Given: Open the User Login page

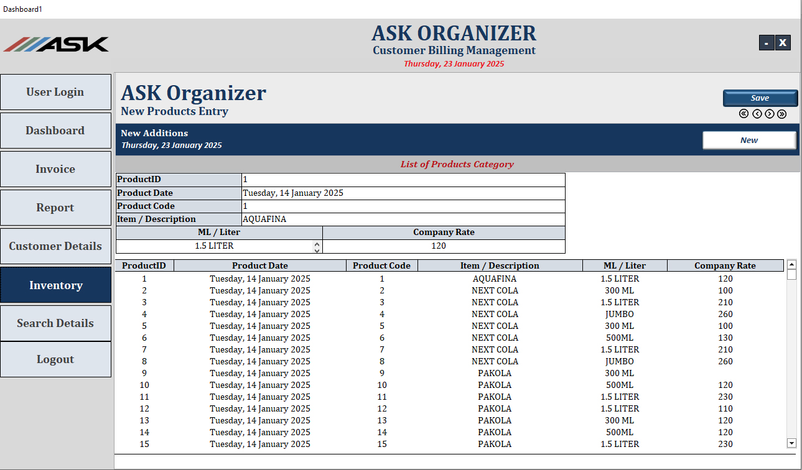Looking at the screenshot, I should (x=55, y=92).
